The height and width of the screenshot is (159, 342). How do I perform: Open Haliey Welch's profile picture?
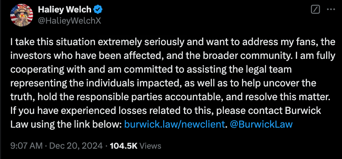(x=22, y=15)
